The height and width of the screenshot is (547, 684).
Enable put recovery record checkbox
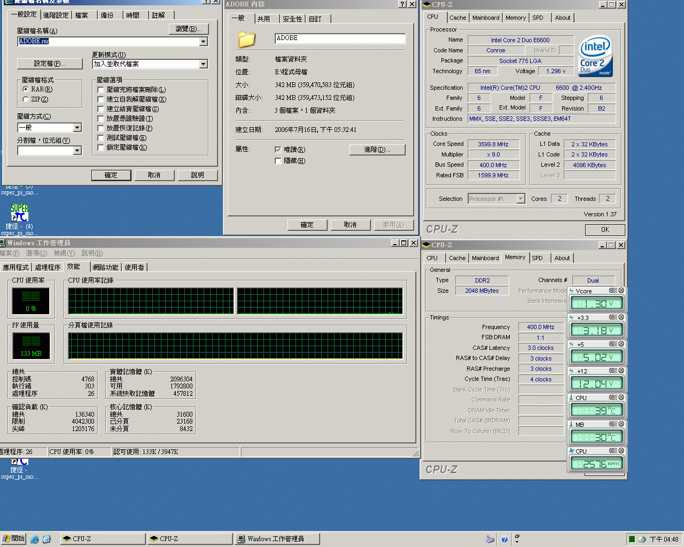[x=100, y=128]
